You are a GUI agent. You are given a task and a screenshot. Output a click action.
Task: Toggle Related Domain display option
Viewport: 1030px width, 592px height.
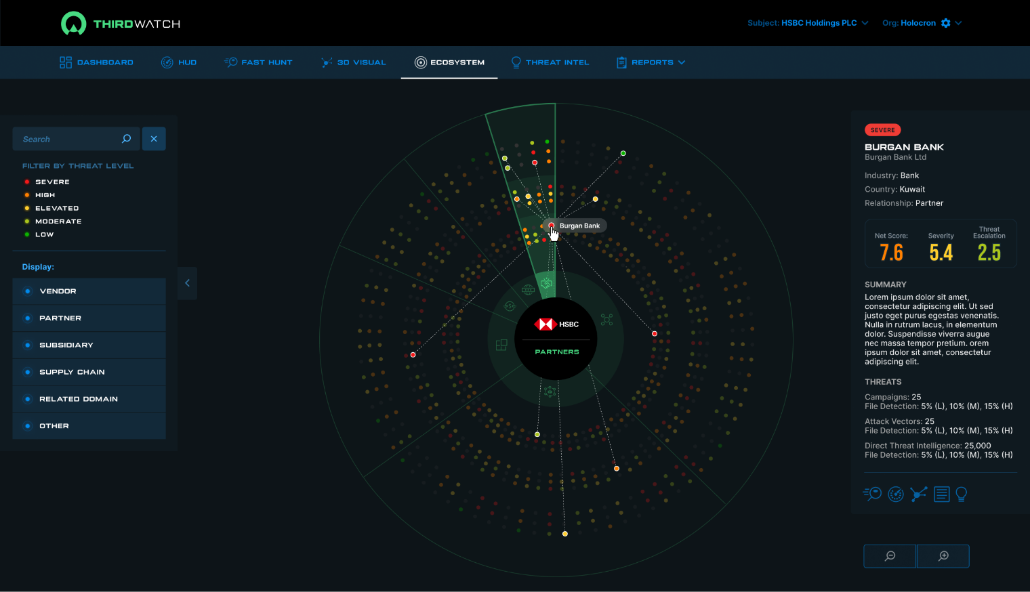pos(89,399)
